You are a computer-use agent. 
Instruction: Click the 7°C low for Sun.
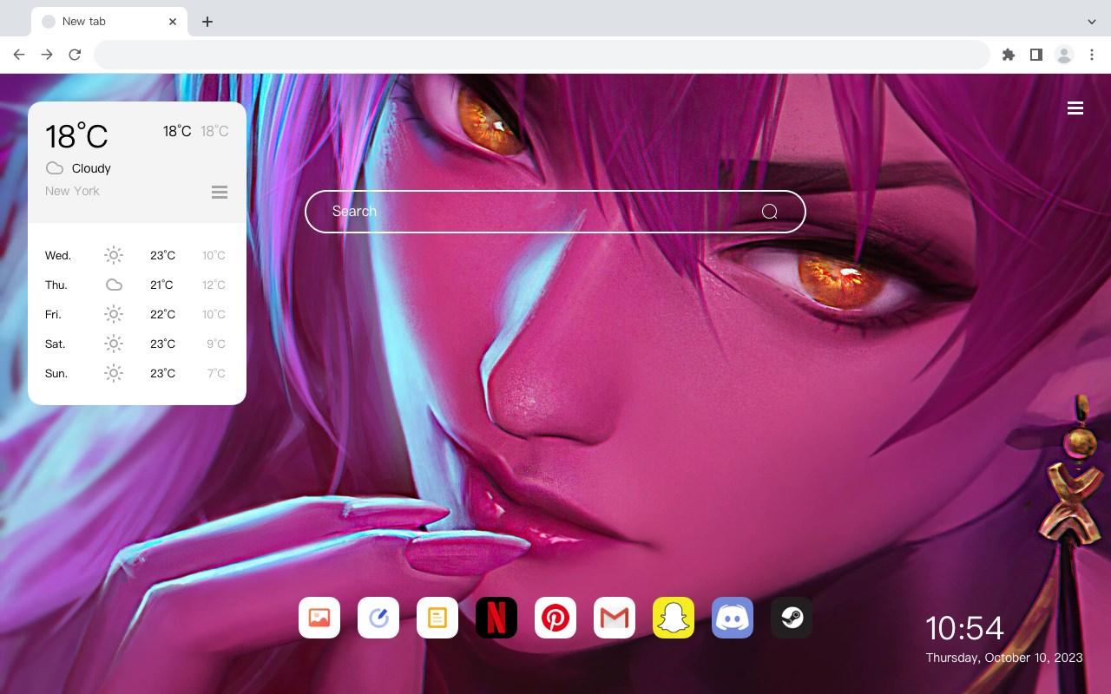[x=216, y=373]
